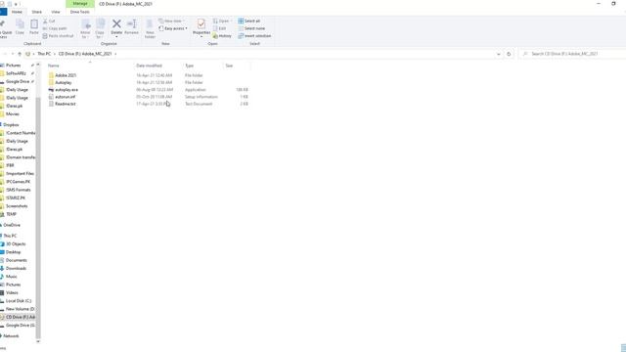Viewport: 626px width, 352px height.
Task: Click the Properties checkmark icon
Action: coord(201,23)
